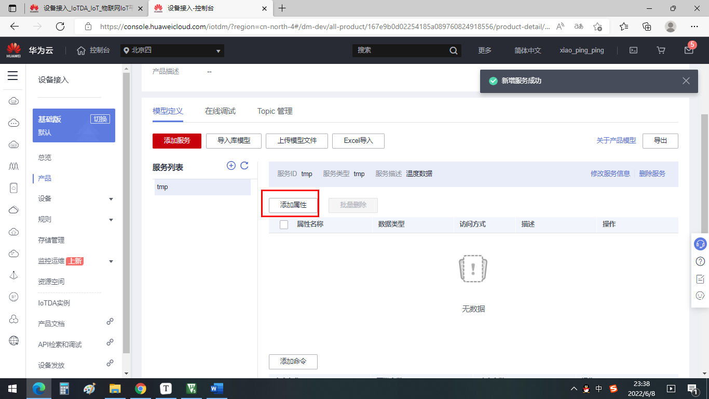Open the mail messages icon
Image resolution: width=709 pixels, height=399 pixels.
[x=689, y=50]
